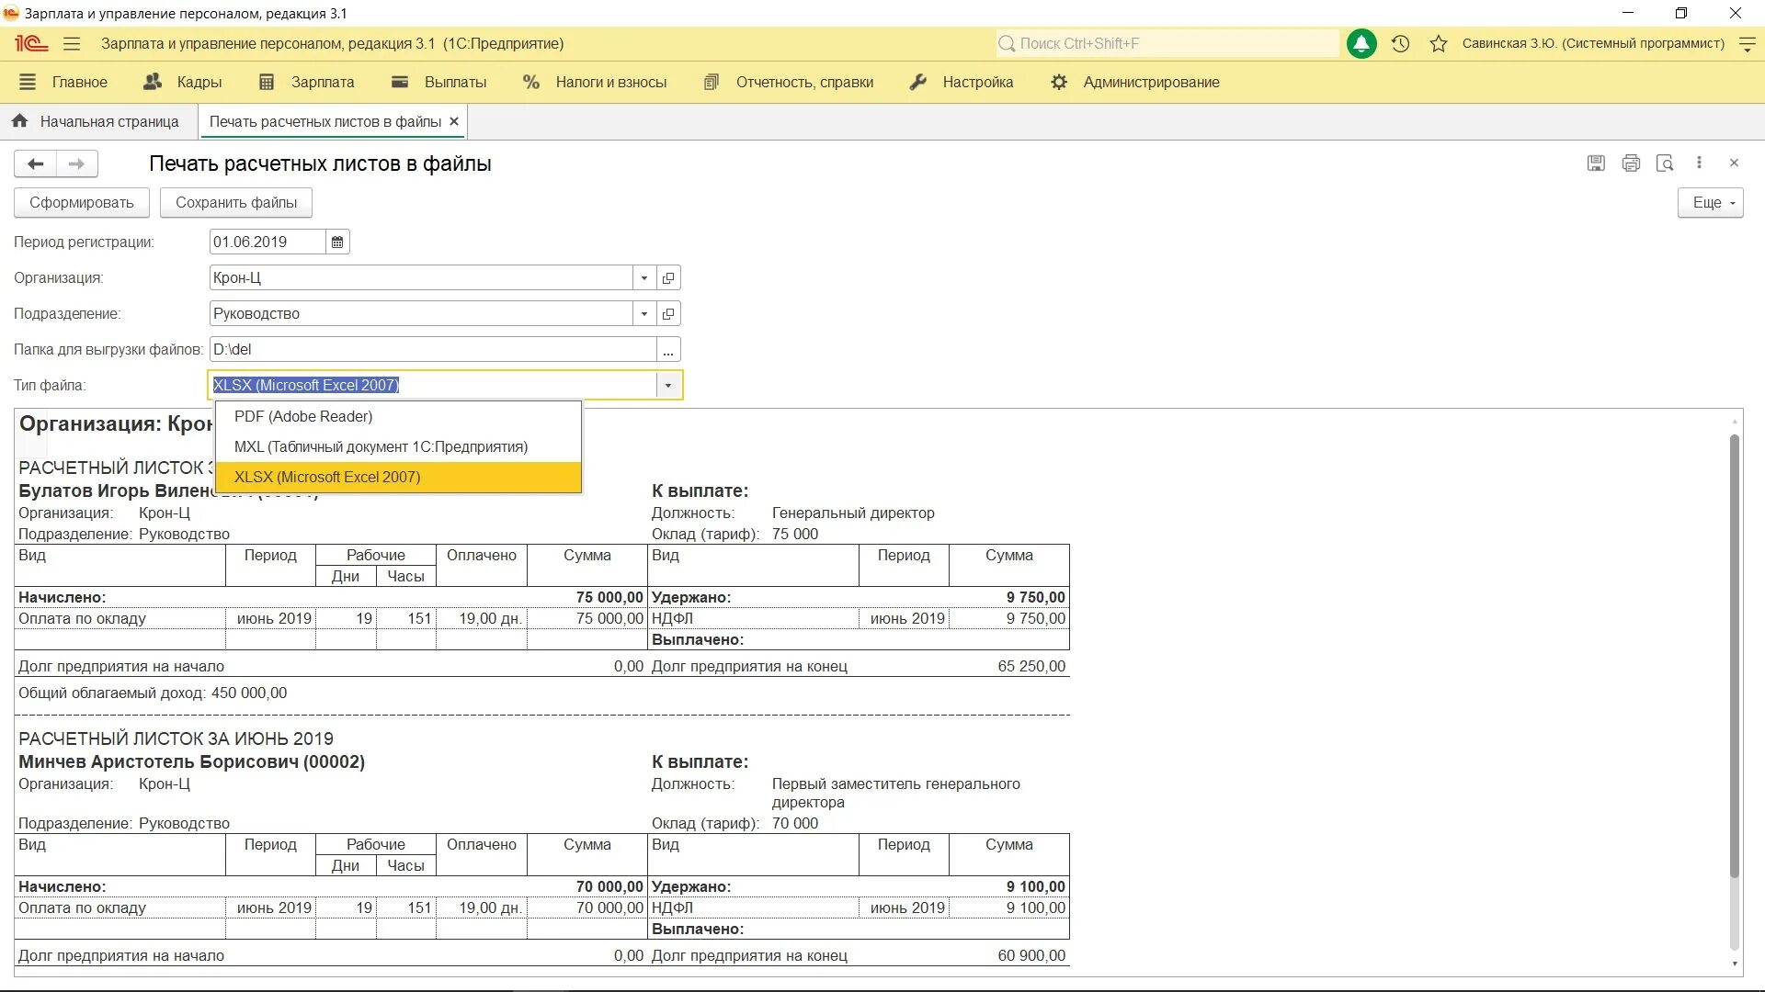Click the Минчев Аристотель Борисович (00002) heading

pos(191,762)
